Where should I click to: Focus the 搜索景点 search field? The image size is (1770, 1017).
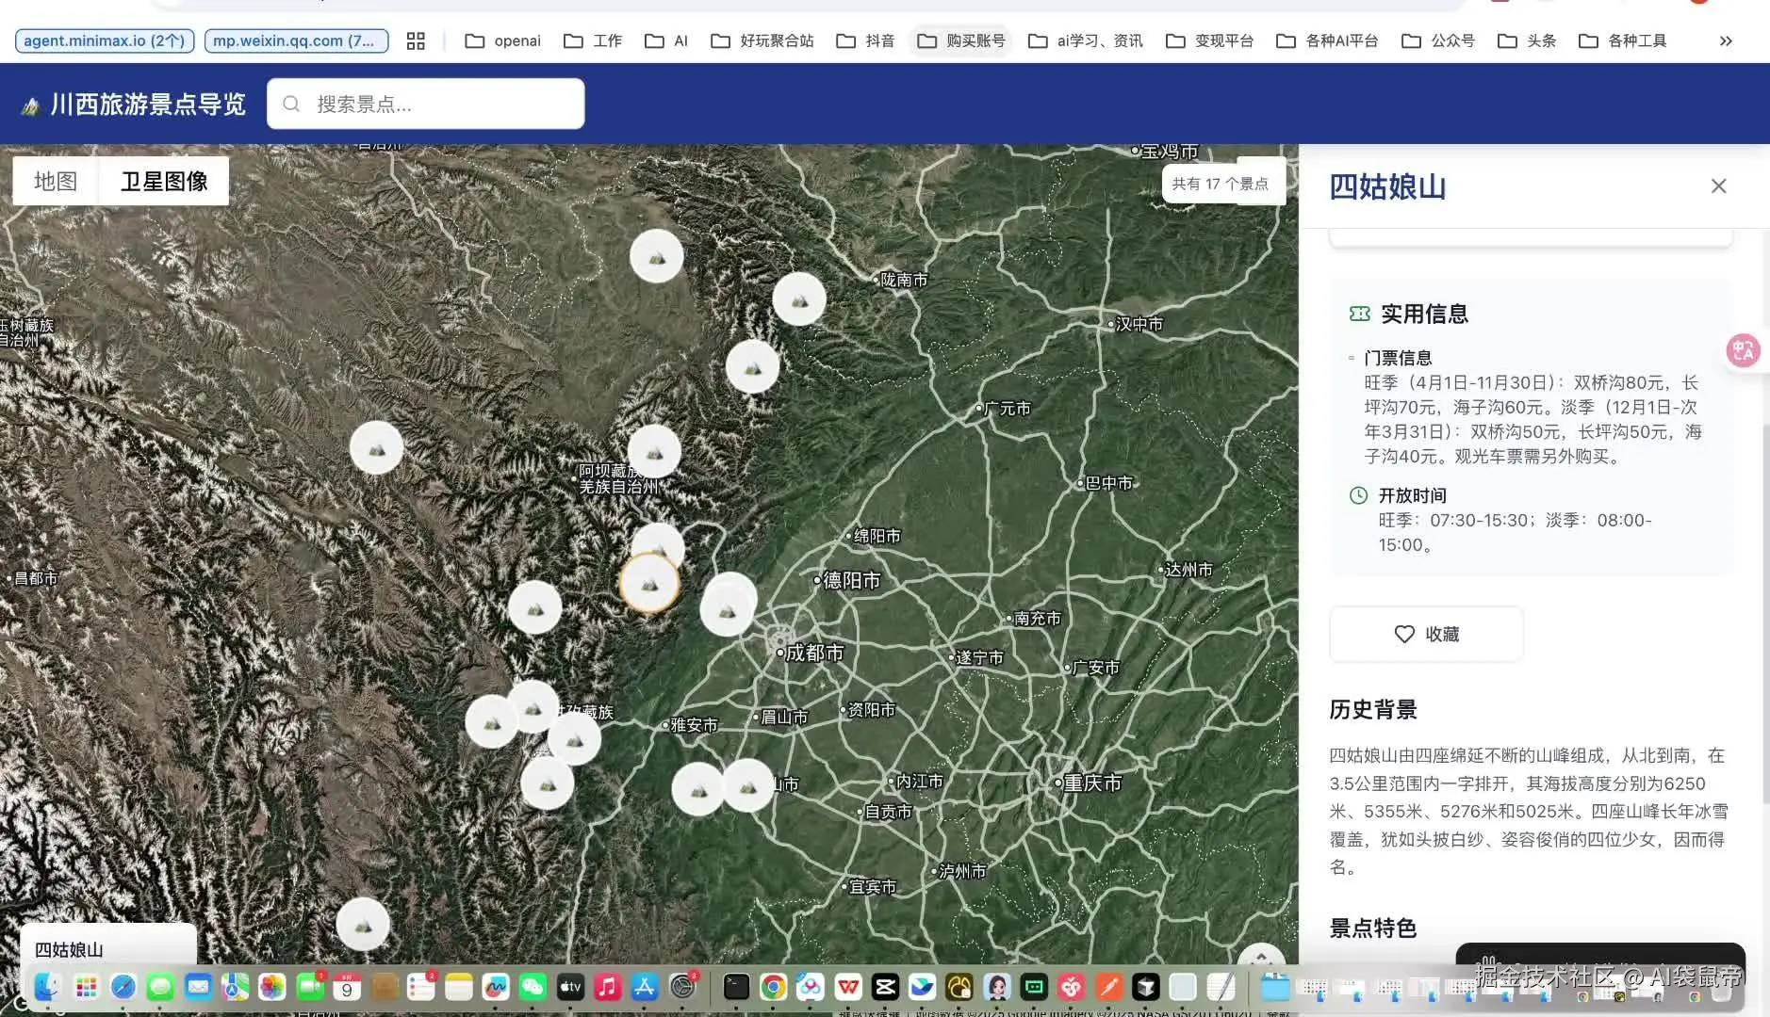[426, 104]
